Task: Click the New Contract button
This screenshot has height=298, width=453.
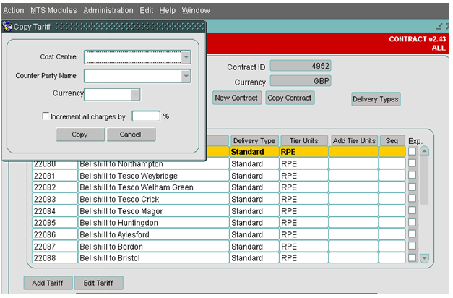Action: tap(236, 98)
